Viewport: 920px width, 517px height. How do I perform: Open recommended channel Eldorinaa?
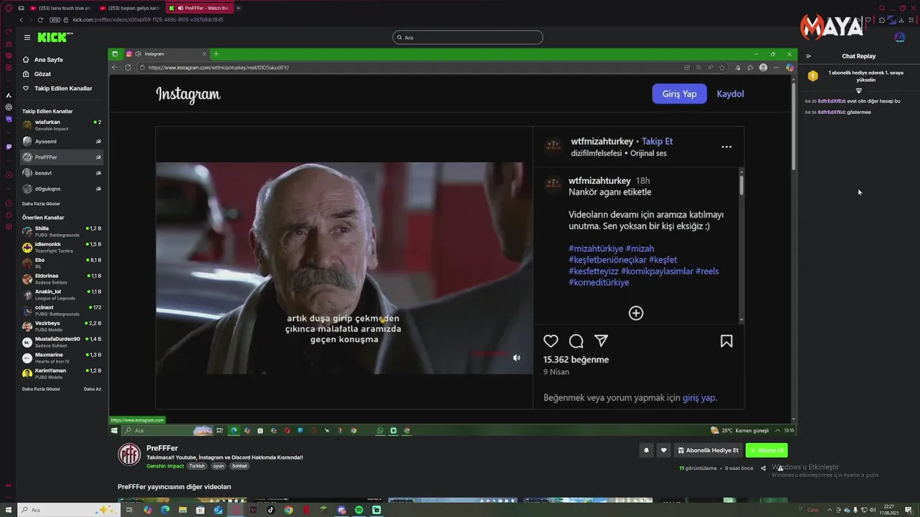point(62,279)
